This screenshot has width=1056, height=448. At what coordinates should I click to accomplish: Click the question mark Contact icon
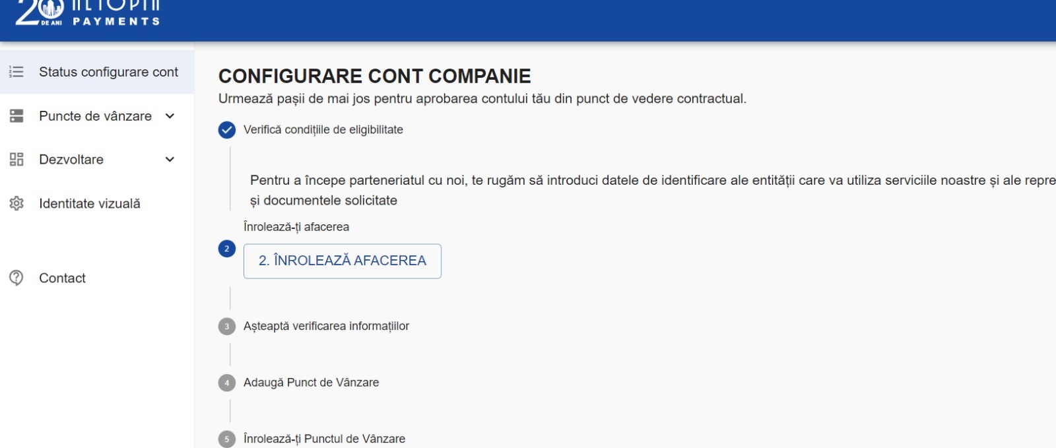[16, 278]
